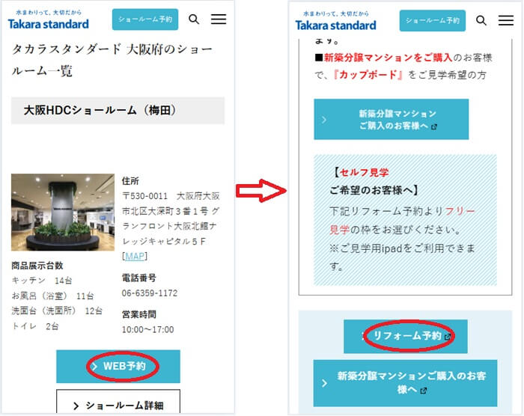Click 【セルフ見学 ご希望のお客様へ】 heading
This screenshot has width=524, height=416.
tap(374, 181)
